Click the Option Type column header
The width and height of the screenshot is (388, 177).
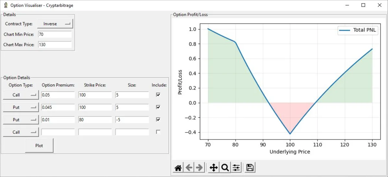click(21, 85)
